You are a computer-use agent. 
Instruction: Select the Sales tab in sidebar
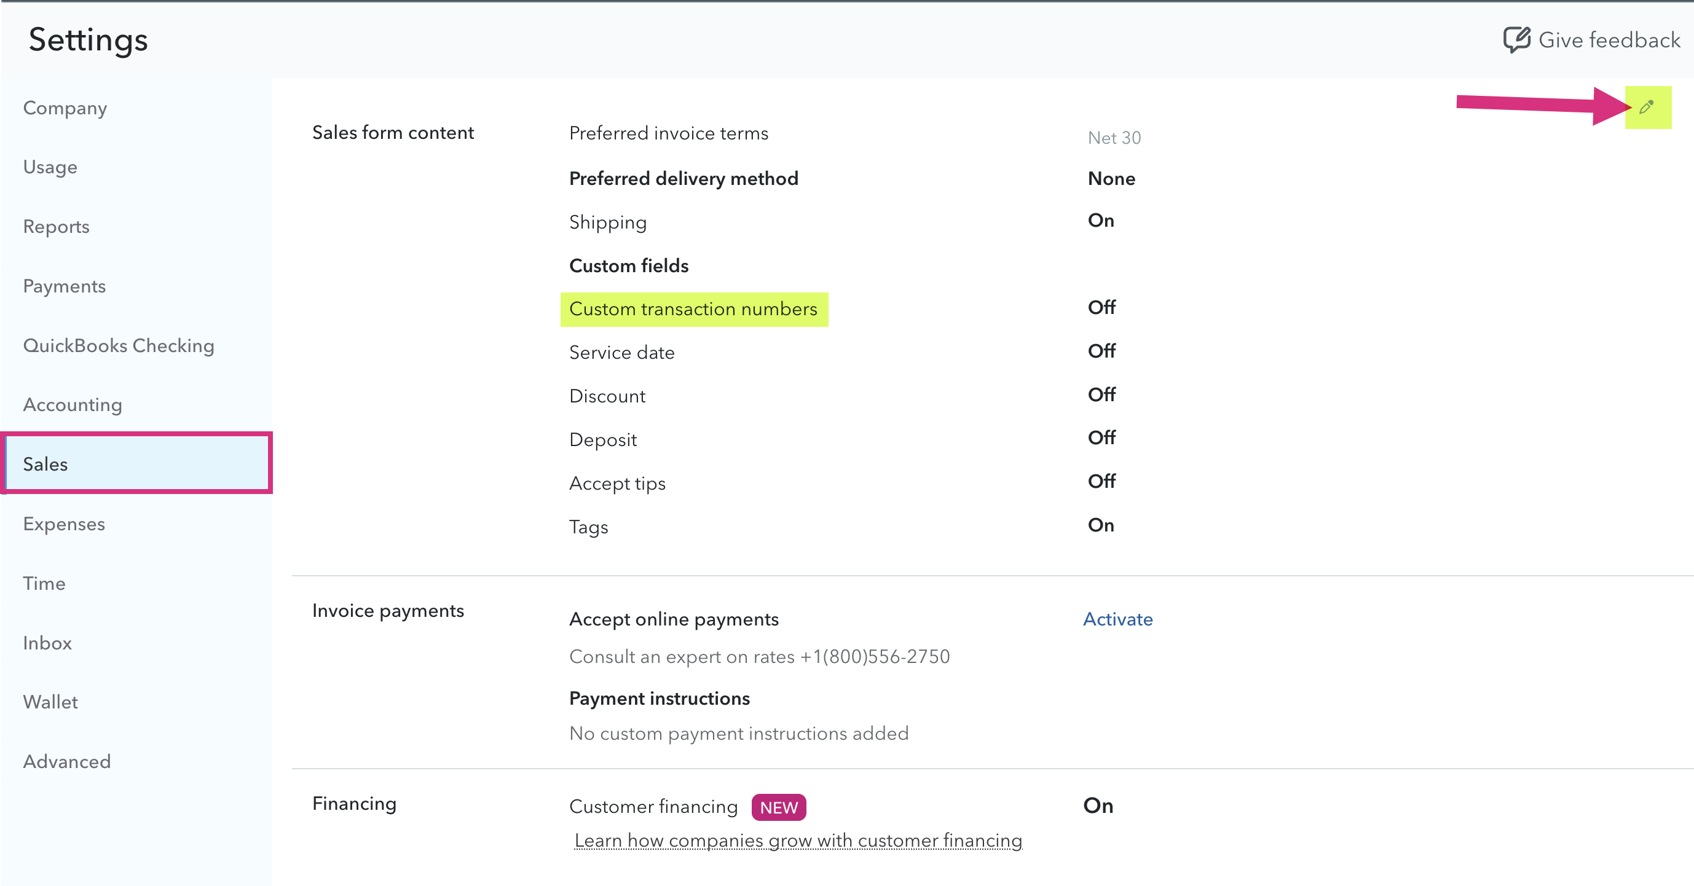tap(136, 463)
